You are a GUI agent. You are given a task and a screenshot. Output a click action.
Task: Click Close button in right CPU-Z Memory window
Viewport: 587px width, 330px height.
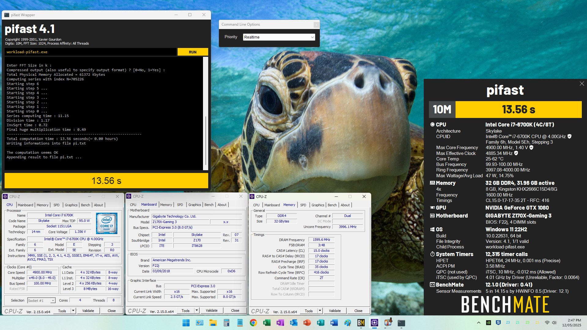(x=358, y=311)
